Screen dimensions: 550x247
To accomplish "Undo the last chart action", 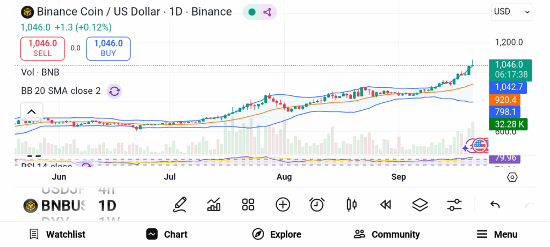I will [495, 205].
